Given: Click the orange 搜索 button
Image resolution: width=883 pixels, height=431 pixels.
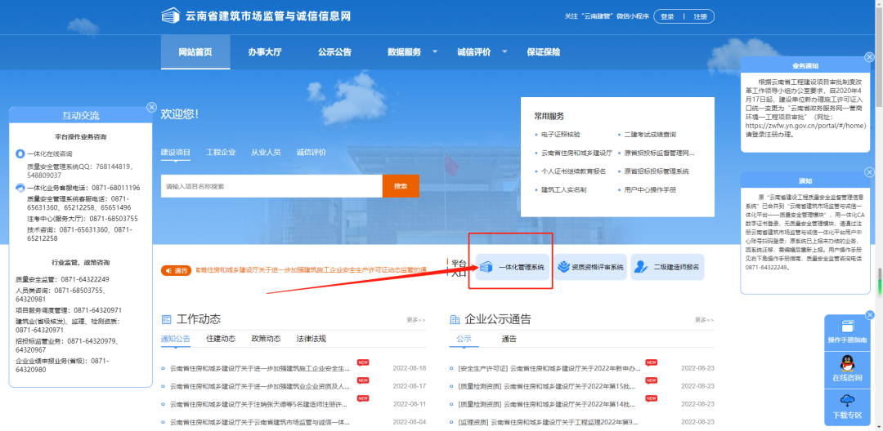Looking at the screenshot, I should tap(401, 186).
